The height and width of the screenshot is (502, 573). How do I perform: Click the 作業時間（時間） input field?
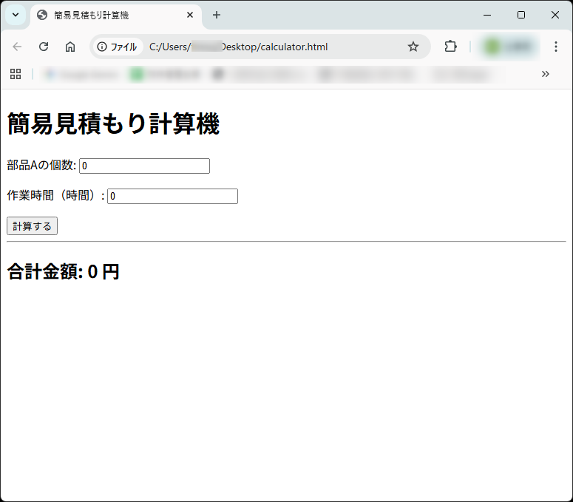172,196
